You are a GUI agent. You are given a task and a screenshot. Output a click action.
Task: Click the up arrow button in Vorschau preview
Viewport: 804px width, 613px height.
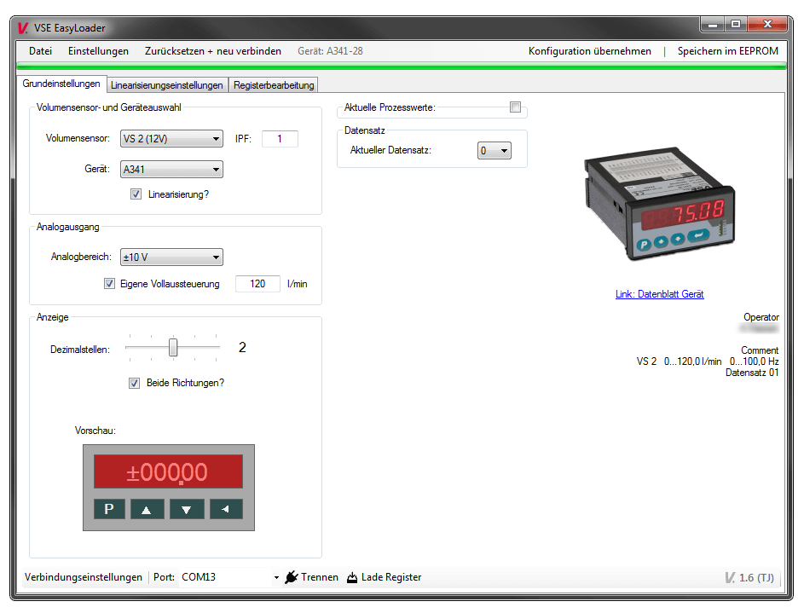point(147,509)
